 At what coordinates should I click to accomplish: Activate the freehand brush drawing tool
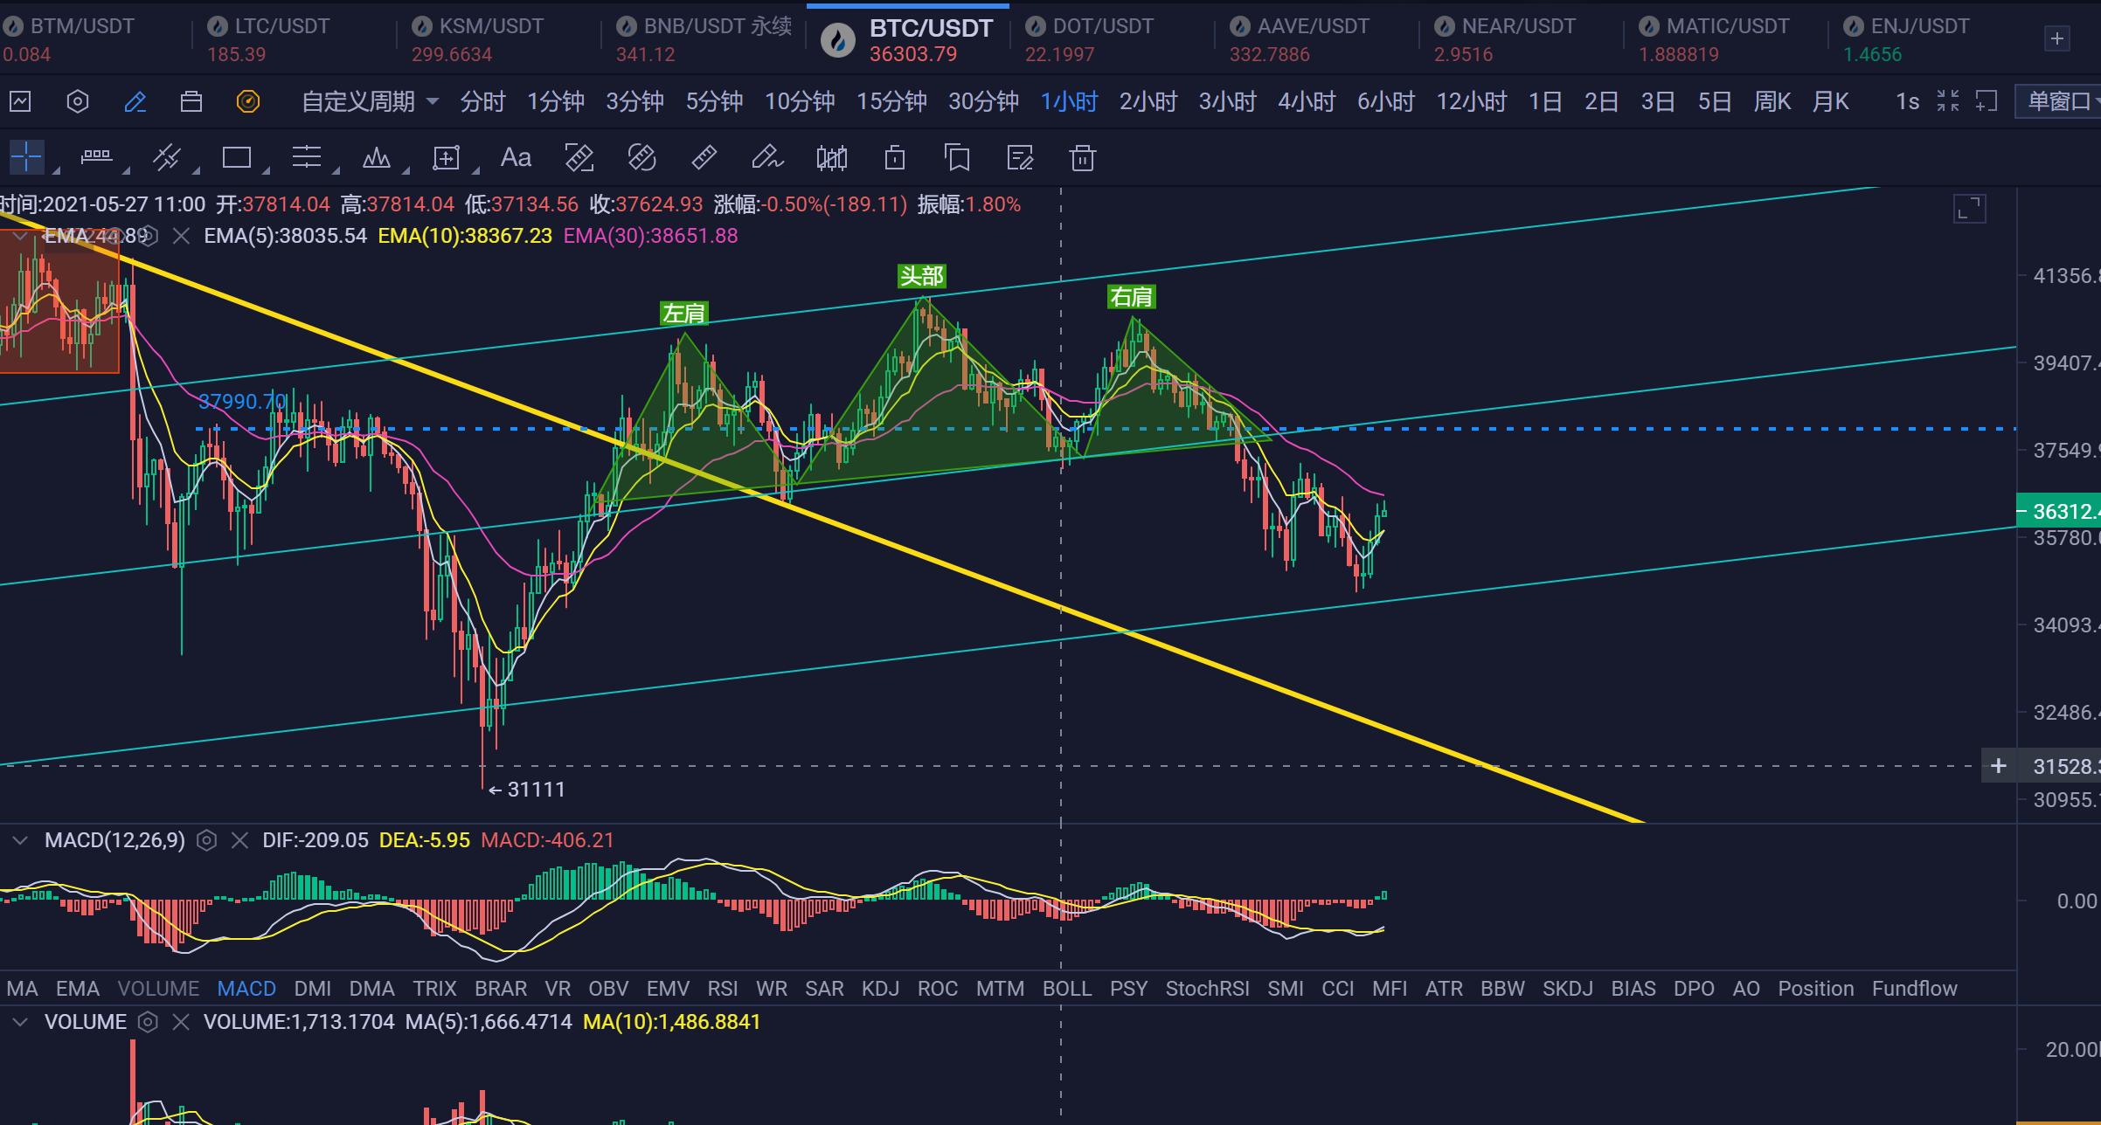coord(766,158)
